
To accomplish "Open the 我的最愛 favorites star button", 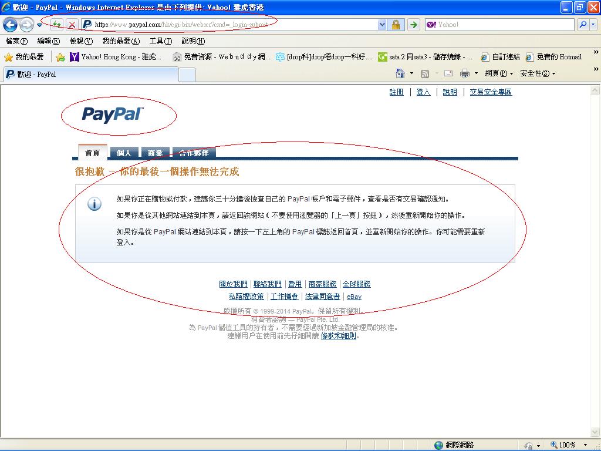I will point(23,57).
